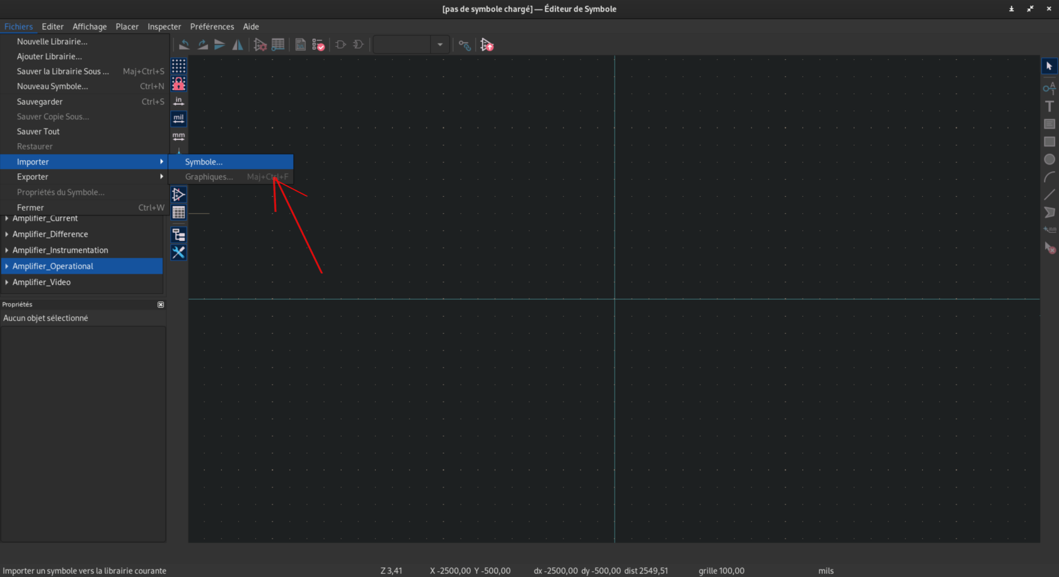The image size is (1059, 577).
Task: Open the Placer menu
Action: [127, 26]
